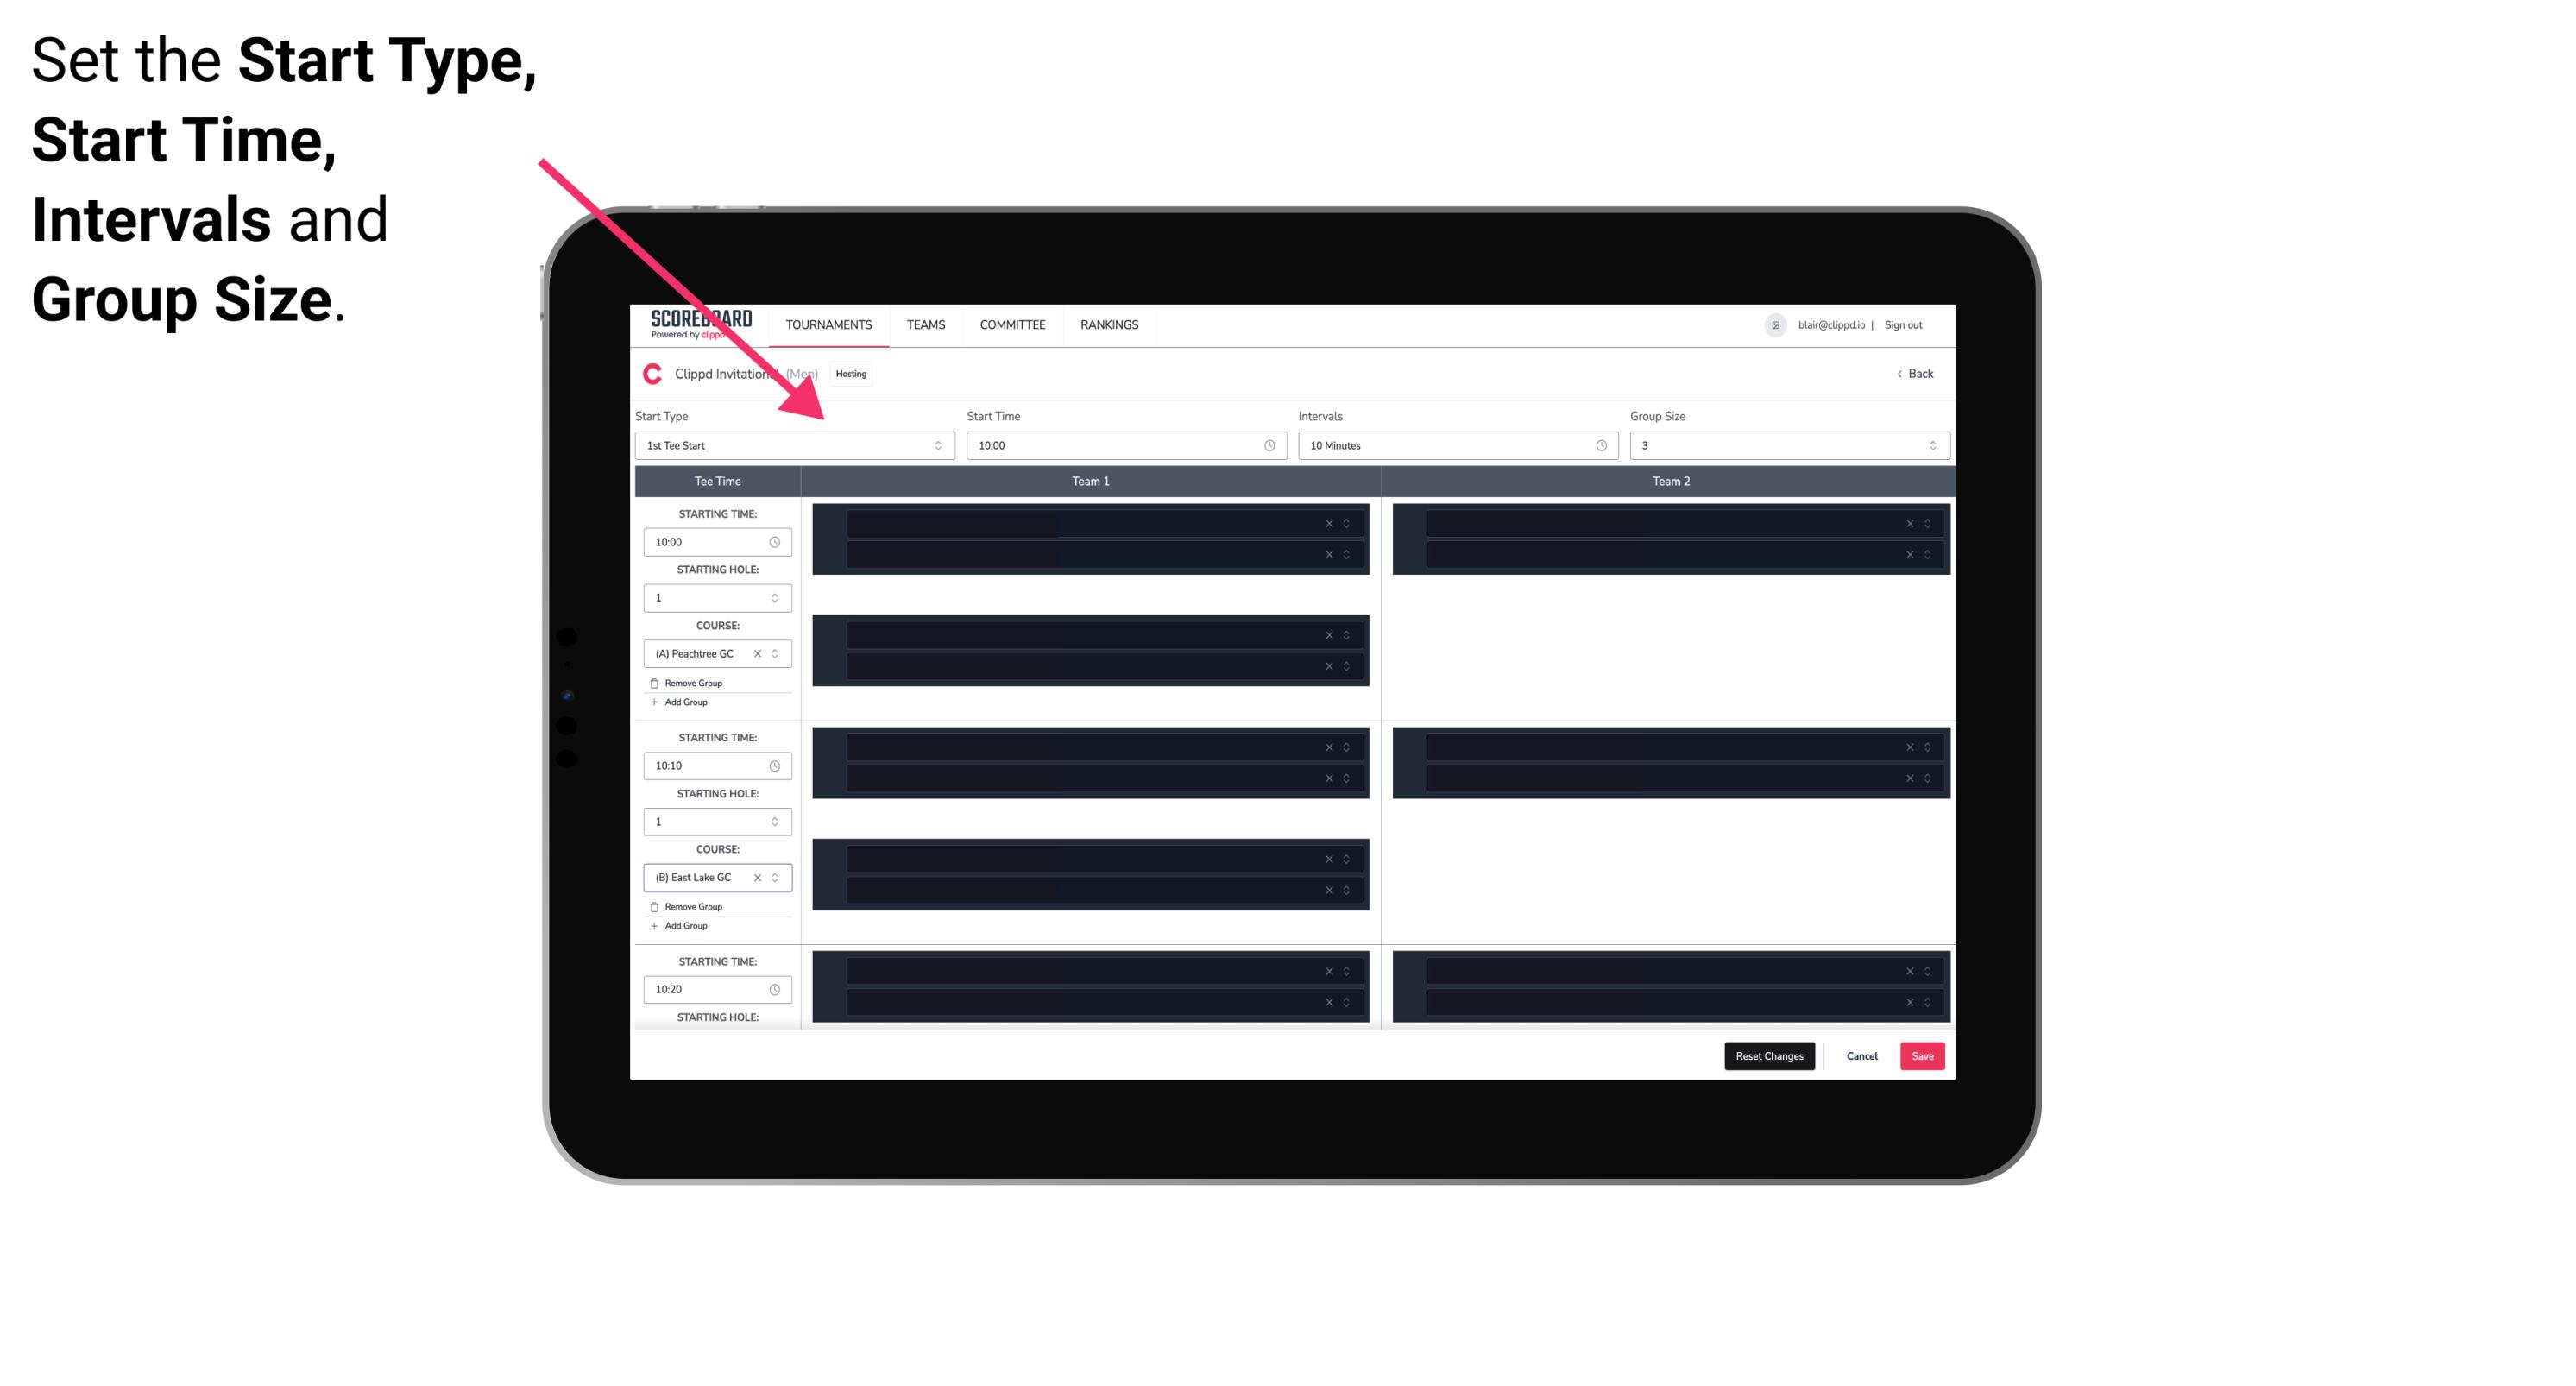The width and height of the screenshot is (2576, 1386).
Task: Click the Peachtree GC remove X icon
Action: point(758,655)
